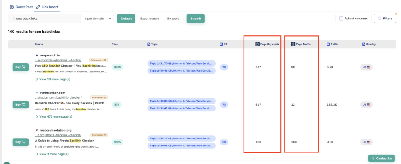
Task: Expand View 3 more page(s)
Action: [52, 154]
